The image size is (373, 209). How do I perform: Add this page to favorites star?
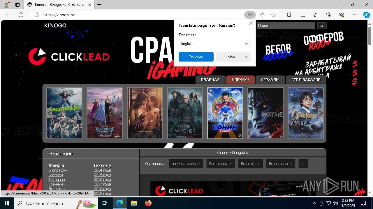pos(273,15)
